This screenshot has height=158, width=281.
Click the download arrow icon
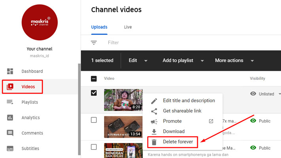(x=154, y=132)
